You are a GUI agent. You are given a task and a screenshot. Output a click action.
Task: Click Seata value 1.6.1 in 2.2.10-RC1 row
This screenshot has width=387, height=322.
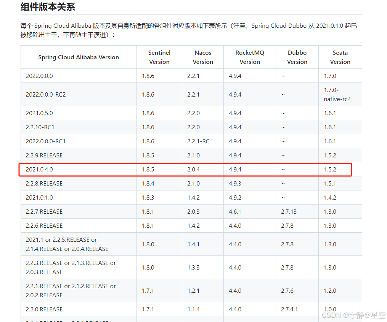click(x=330, y=127)
